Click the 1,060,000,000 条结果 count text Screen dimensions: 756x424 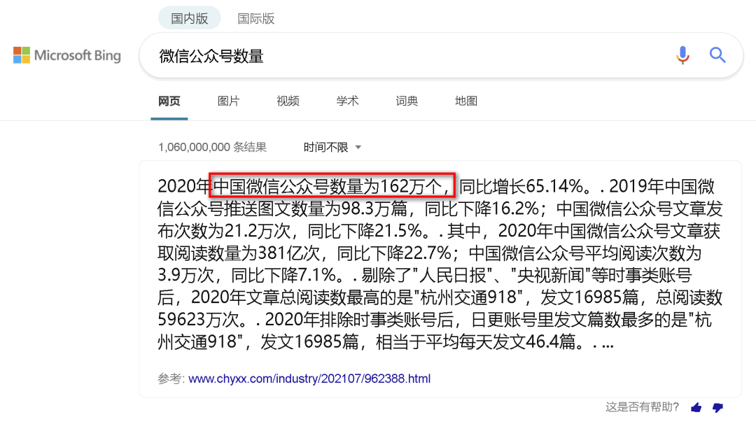tap(212, 148)
